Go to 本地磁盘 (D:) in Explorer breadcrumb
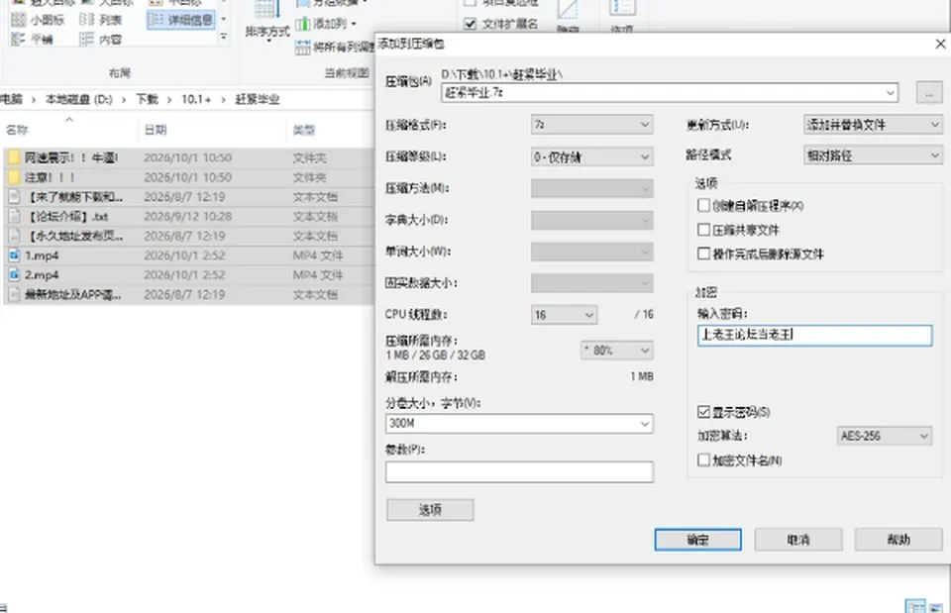Screen dimensions: 951x613 click(x=79, y=99)
